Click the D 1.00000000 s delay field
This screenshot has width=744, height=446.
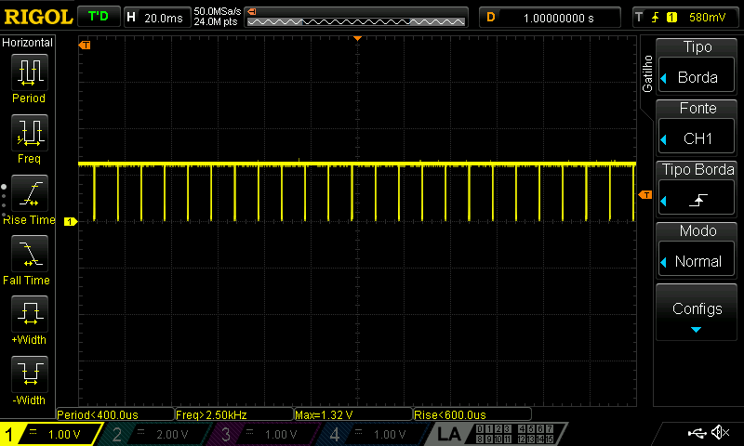550,18
